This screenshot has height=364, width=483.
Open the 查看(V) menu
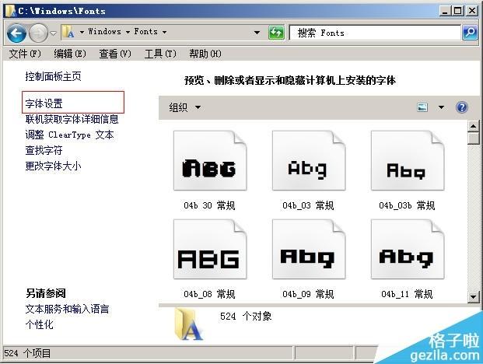[115, 54]
